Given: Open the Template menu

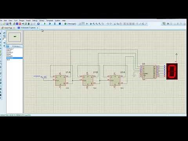Looking at the screenshot, I should [49, 20].
